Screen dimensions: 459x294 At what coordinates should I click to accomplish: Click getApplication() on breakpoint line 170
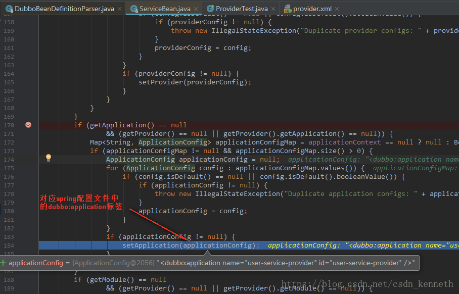pos(122,125)
